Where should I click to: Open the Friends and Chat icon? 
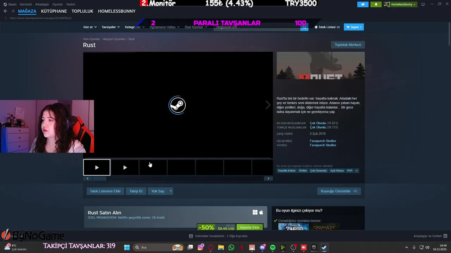(445, 236)
